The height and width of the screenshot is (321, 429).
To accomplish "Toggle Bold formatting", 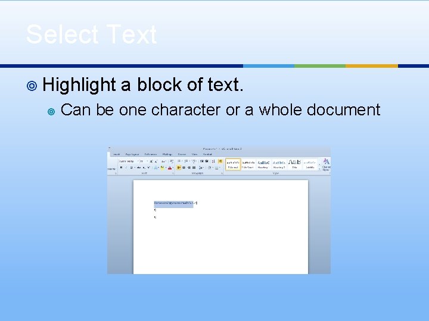I will pos(121,167).
